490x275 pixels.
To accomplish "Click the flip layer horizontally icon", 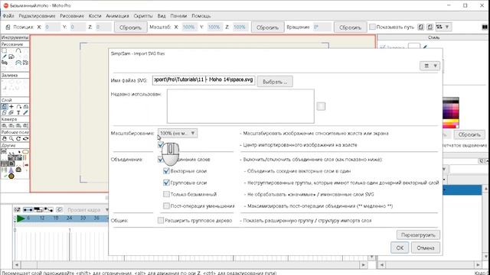I will coord(421,27).
